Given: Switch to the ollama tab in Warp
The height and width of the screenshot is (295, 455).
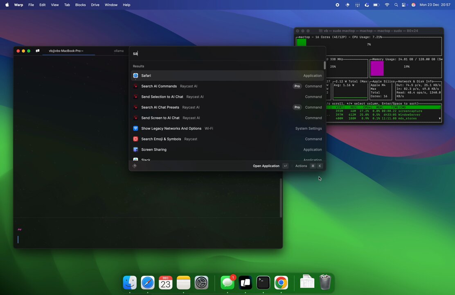Looking at the screenshot, I should coord(119,51).
